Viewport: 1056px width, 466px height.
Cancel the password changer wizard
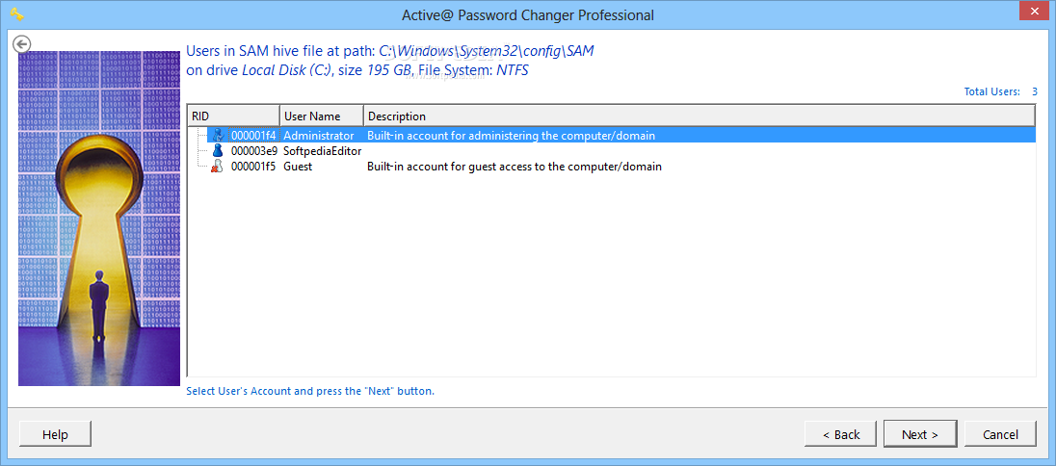point(999,434)
